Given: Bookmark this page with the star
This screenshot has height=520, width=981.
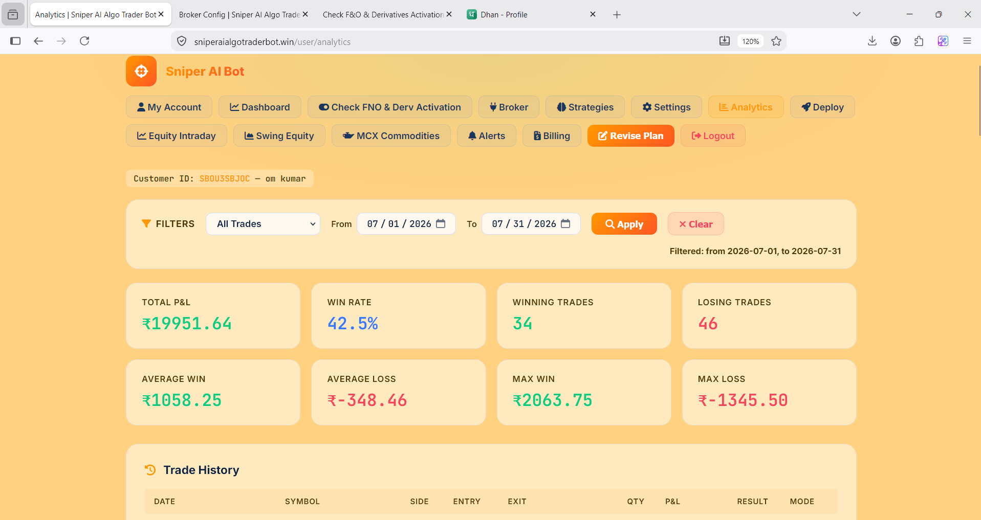Looking at the screenshot, I should pos(776,41).
